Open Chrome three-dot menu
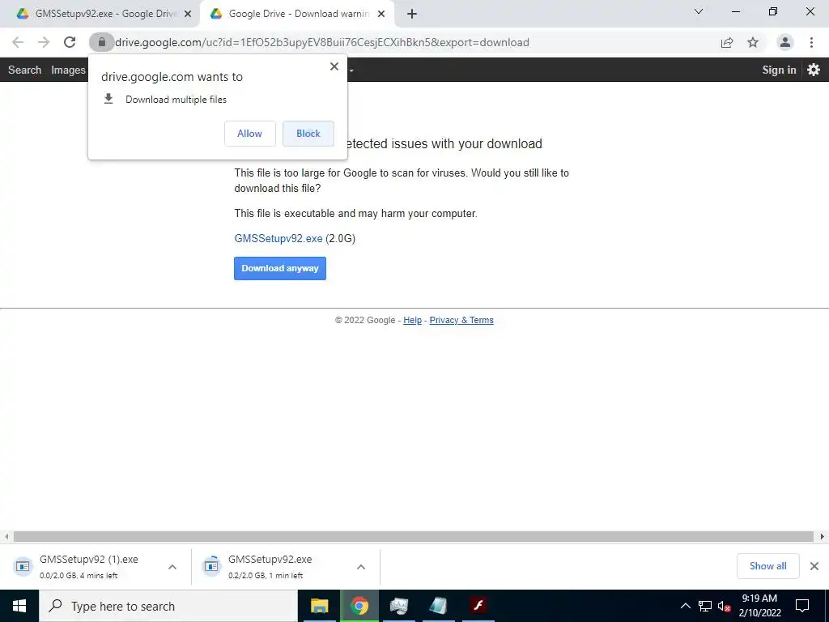Image resolution: width=829 pixels, height=622 pixels. [811, 42]
